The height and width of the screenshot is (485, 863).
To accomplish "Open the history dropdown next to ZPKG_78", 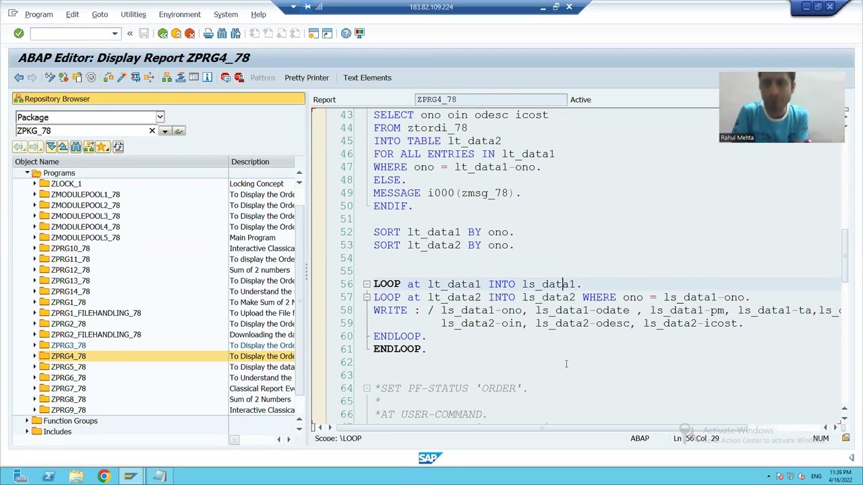I will 165,131.
